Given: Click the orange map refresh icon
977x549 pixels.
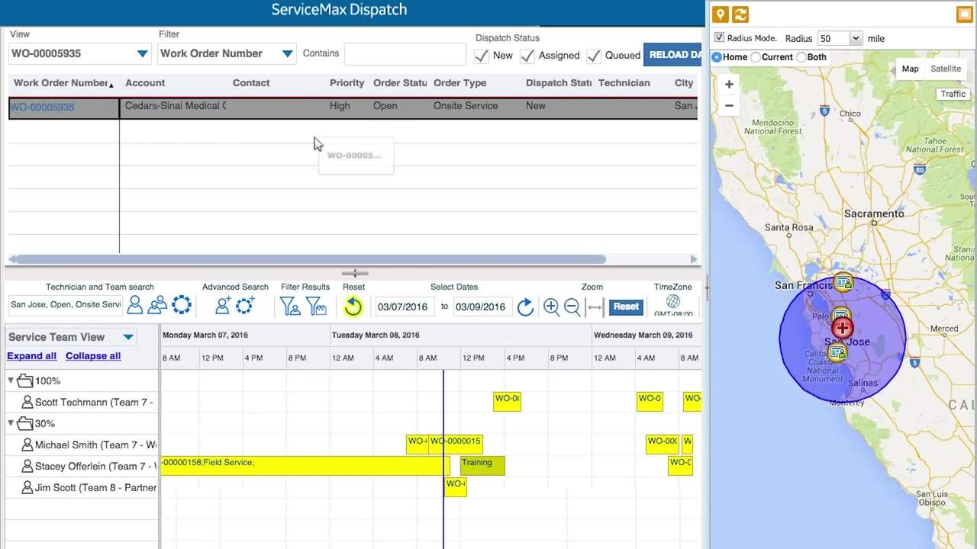Looking at the screenshot, I should (740, 14).
